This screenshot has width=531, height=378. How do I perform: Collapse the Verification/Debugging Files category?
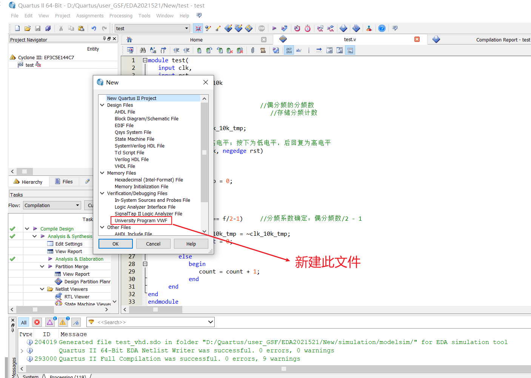[102, 193]
